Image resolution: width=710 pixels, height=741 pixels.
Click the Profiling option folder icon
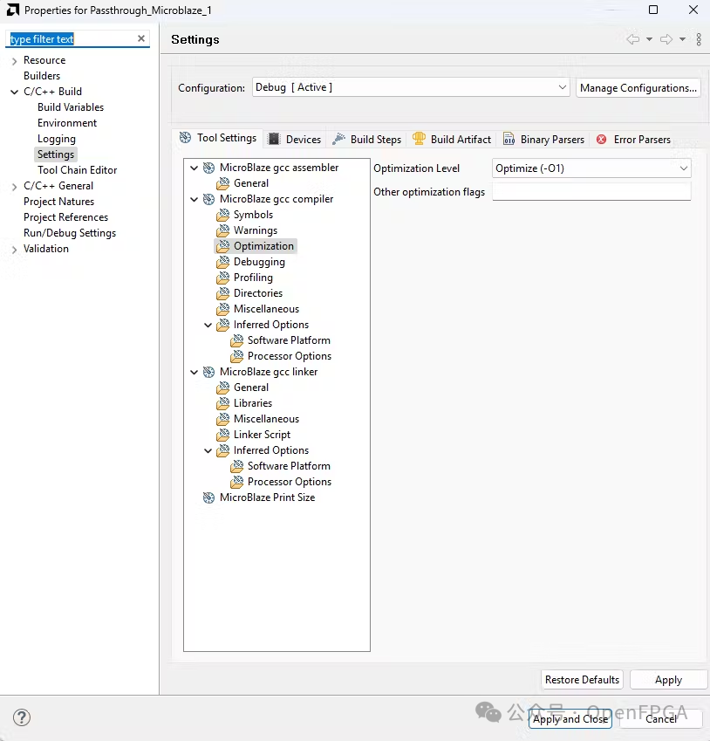(223, 278)
